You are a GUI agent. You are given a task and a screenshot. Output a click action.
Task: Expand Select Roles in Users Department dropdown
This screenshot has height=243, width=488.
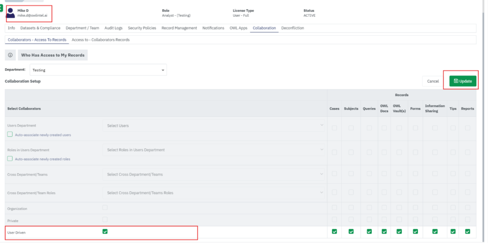(213, 150)
